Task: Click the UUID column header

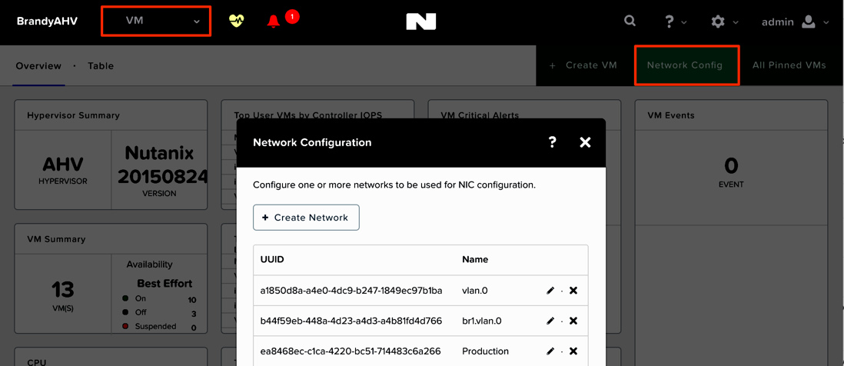Action: [272, 259]
